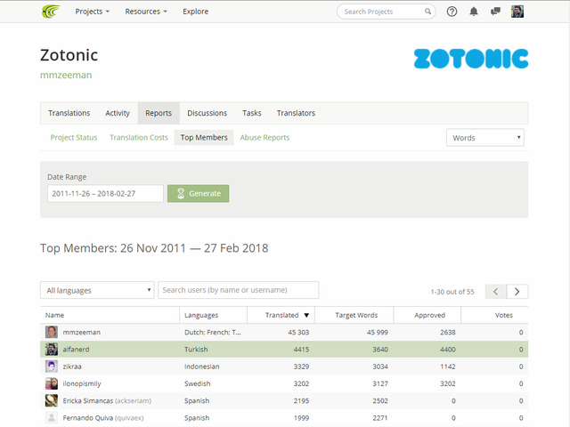Click Ericka Simancas (ackseriam) name

tap(107, 401)
